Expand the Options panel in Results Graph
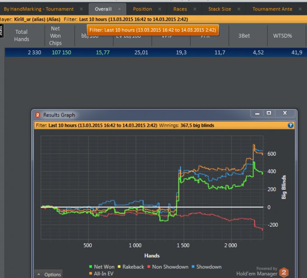Viewport: 307px width, 278px height. coord(49,274)
